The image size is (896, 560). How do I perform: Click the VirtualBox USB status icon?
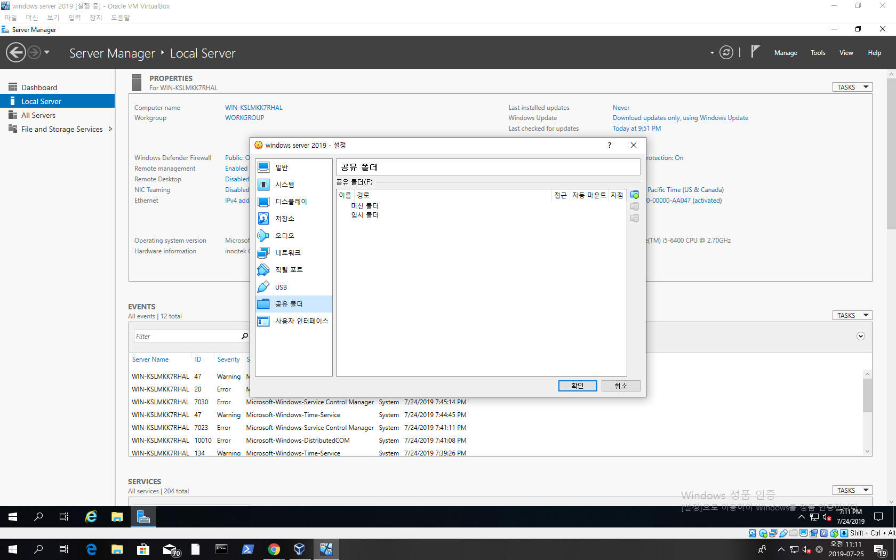click(783, 533)
